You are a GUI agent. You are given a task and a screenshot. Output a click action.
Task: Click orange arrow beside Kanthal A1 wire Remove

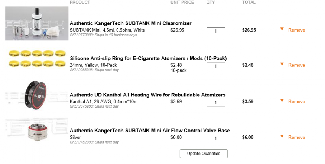[282, 101]
